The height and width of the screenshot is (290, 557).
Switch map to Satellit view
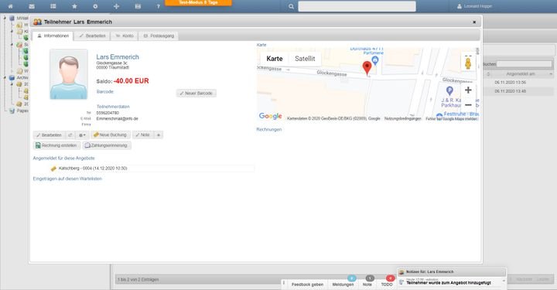click(x=305, y=59)
